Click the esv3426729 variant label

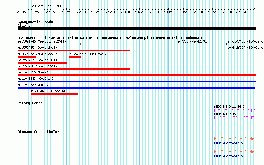click(x=246, y=48)
